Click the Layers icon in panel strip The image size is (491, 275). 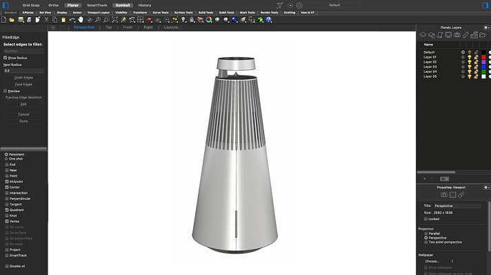423,35
